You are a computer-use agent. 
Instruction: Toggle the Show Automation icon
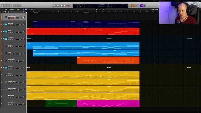click(29, 9)
